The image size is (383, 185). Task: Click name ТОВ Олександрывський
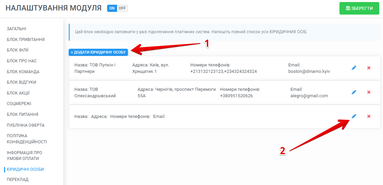pyautogui.click(x=95, y=93)
